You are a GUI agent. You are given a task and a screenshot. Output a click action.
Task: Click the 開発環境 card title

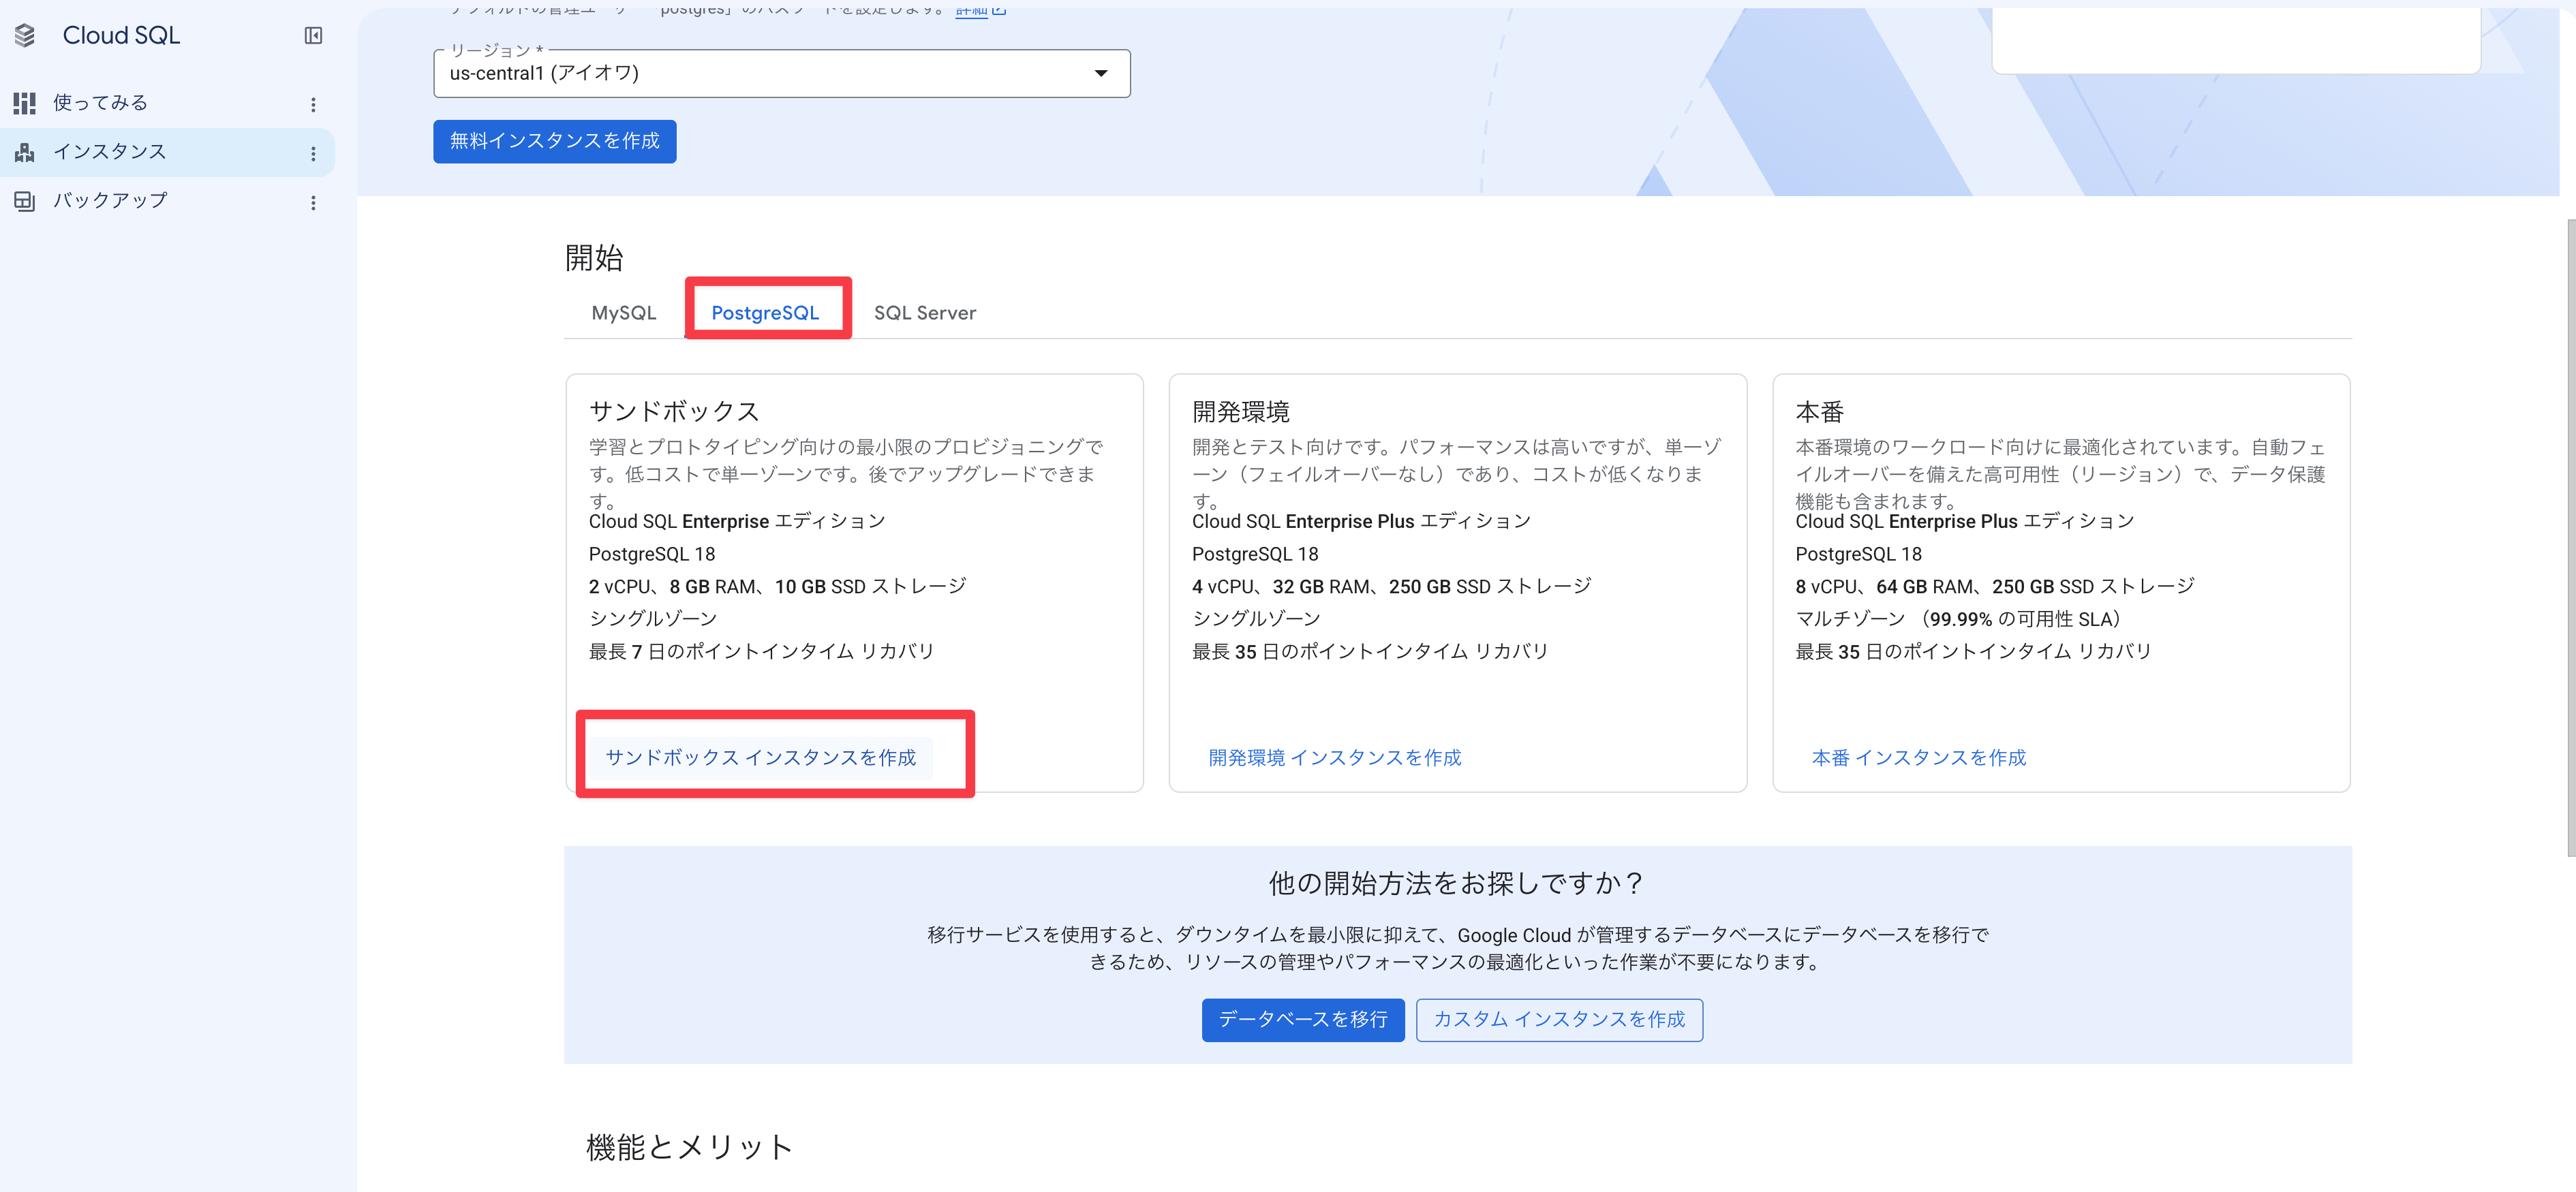click(x=1241, y=411)
